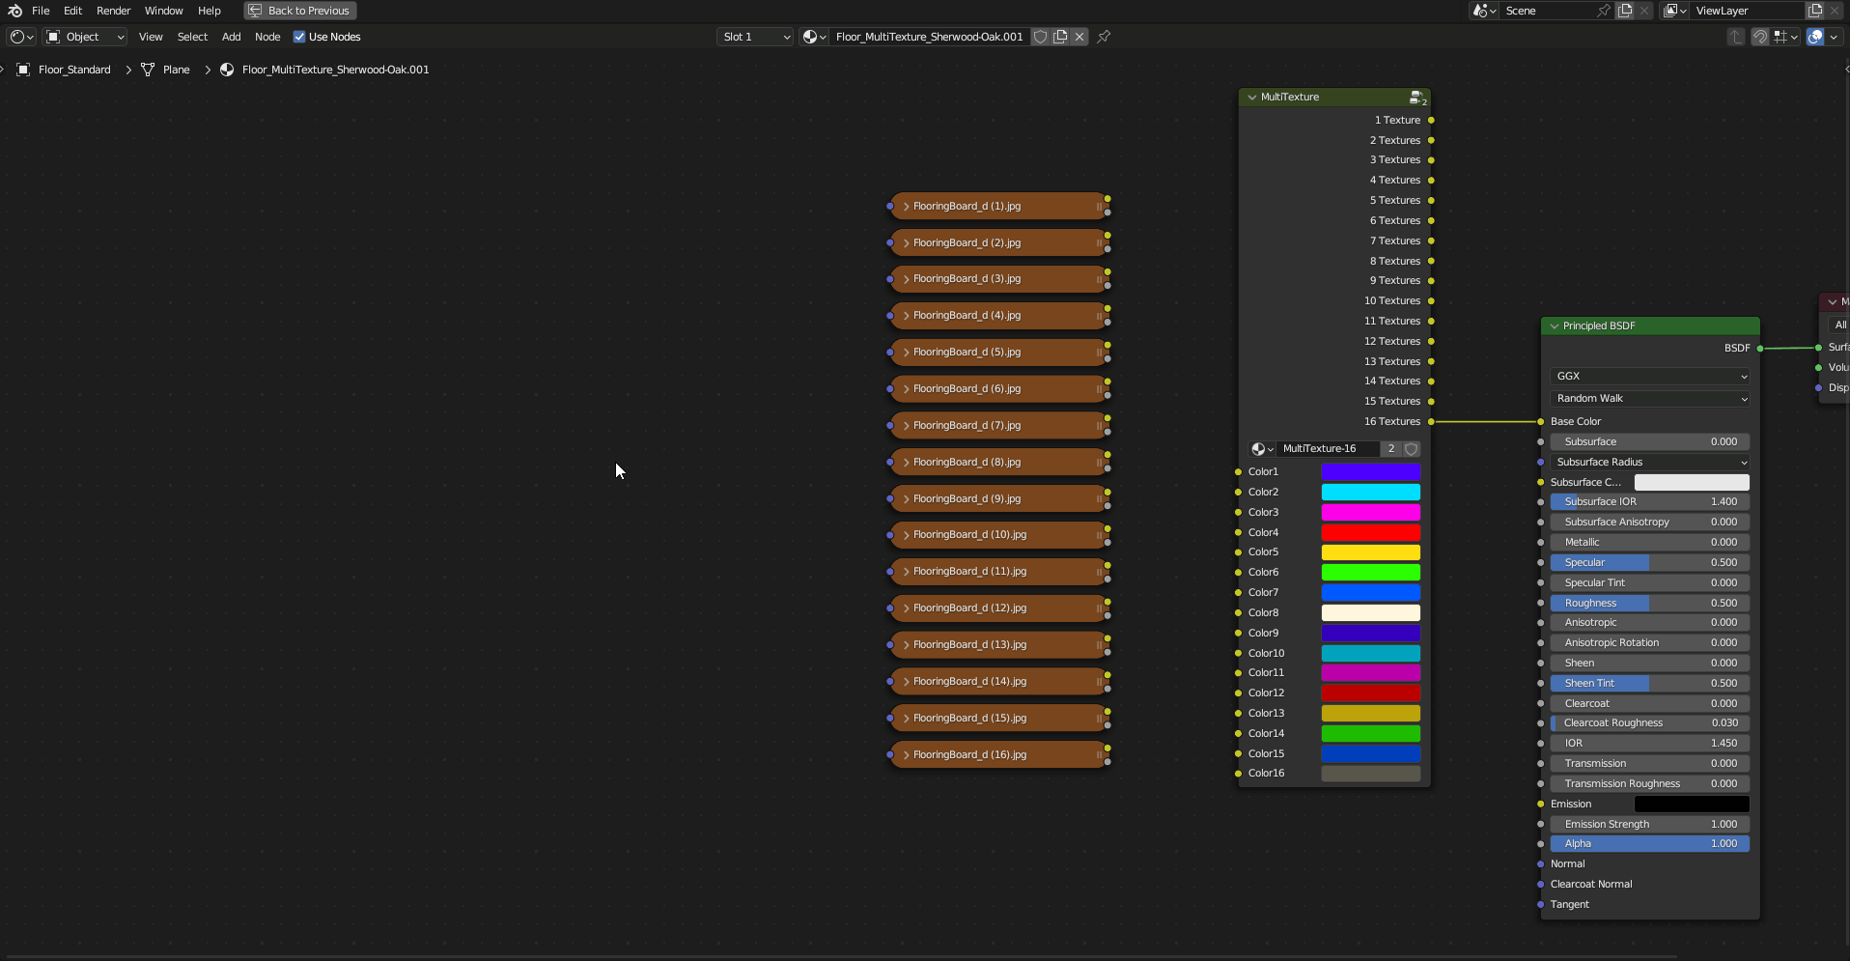Click the Color4 red color swatch
Viewport: 1850px width, 961px height.
coord(1370,533)
